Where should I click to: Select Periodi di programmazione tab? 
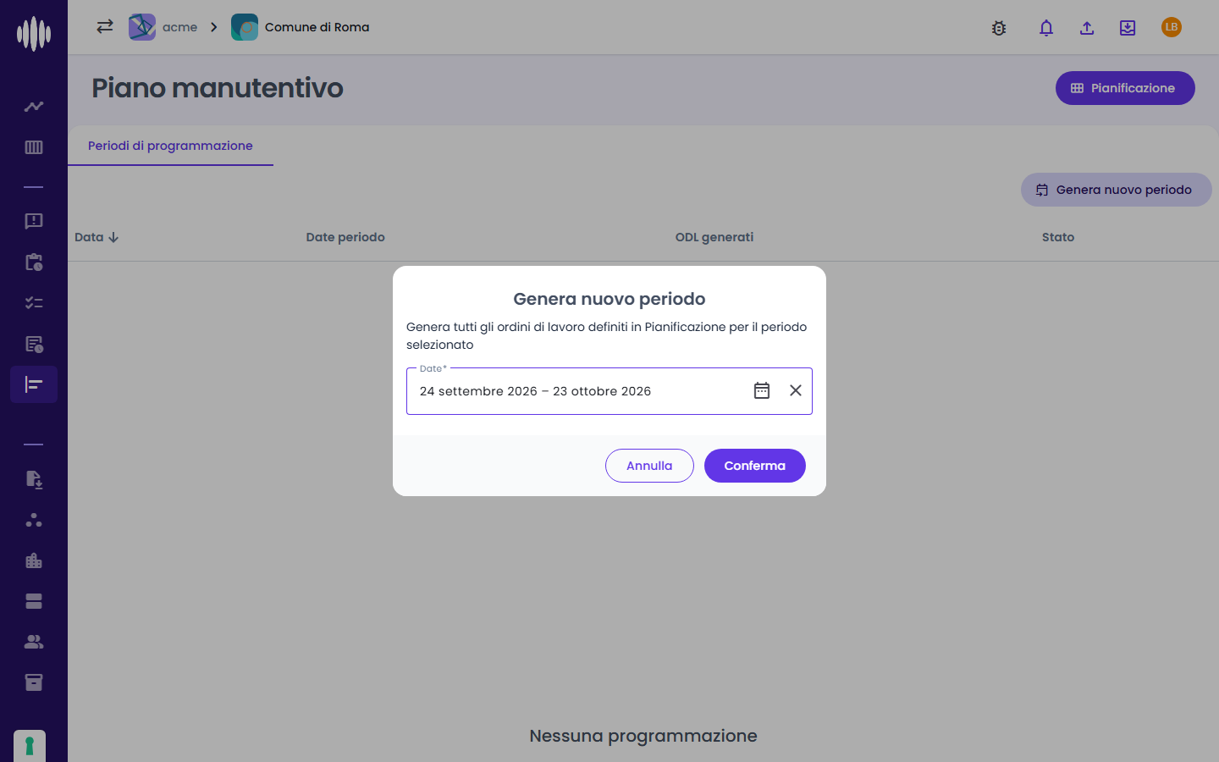(170, 146)
